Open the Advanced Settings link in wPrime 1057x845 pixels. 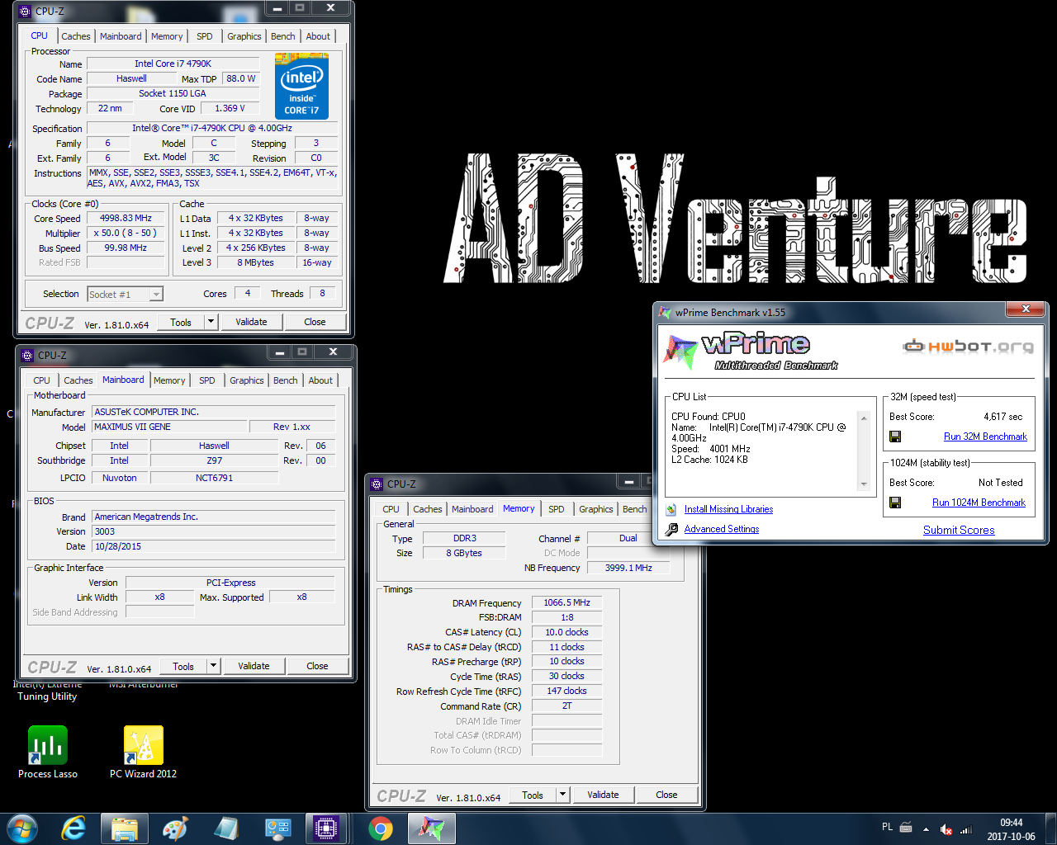click(722, 529)
